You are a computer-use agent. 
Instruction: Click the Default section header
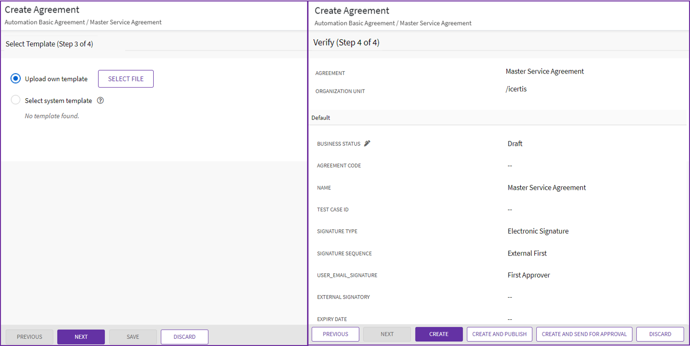coord(321,118)
